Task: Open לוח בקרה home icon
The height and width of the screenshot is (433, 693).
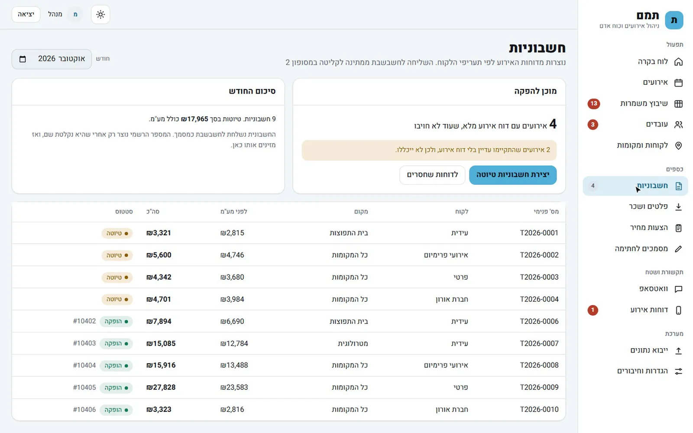Action: (678, 61)
